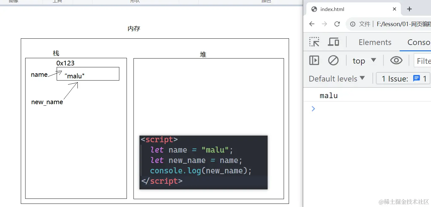The height and width of the screenshot is (207, 431).
Task: Click the console Filter field
Action: (422, 61)
